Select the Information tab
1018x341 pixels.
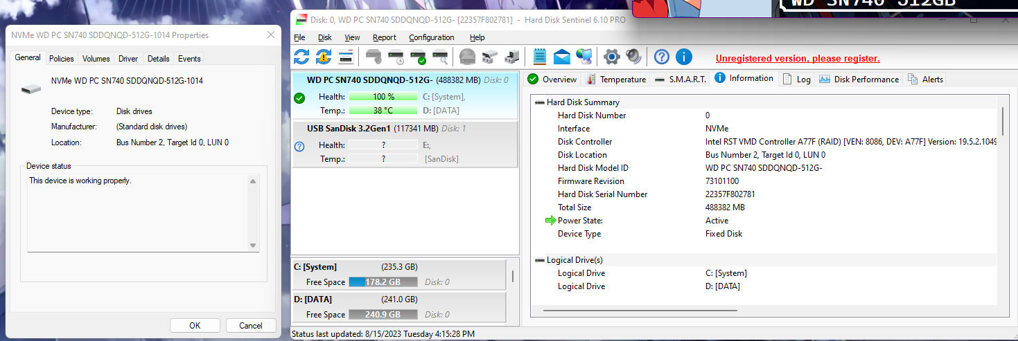click(x=744, y=78)
